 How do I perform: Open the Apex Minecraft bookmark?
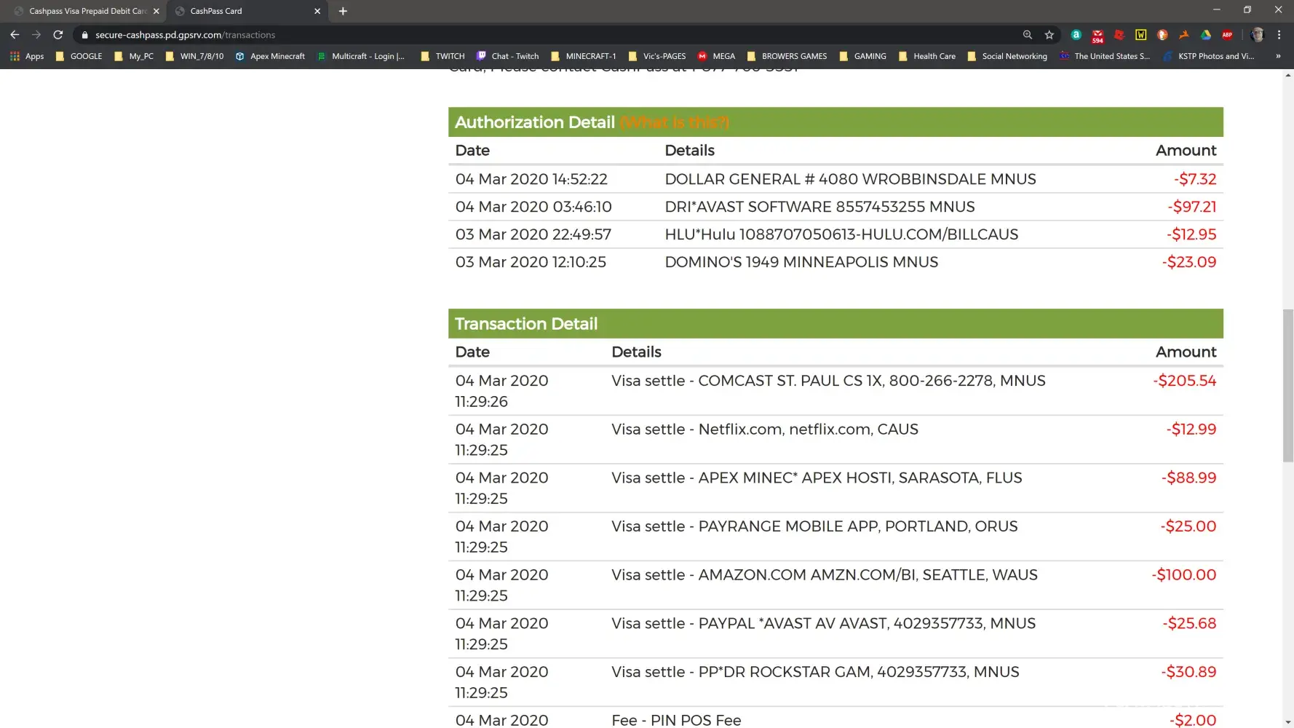coord(270,56)
